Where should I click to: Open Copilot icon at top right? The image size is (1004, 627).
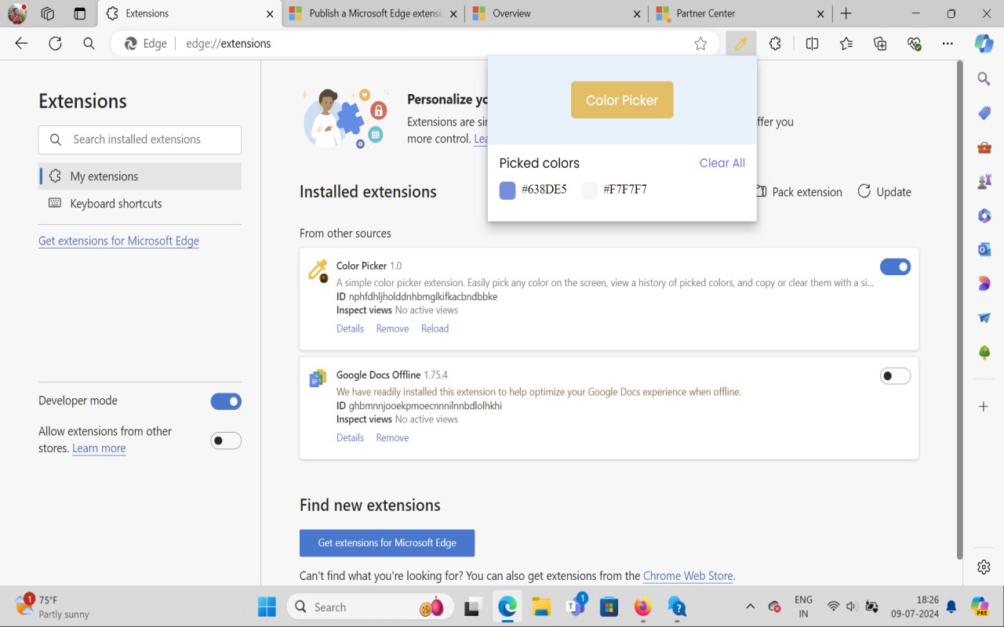(984, 44)
